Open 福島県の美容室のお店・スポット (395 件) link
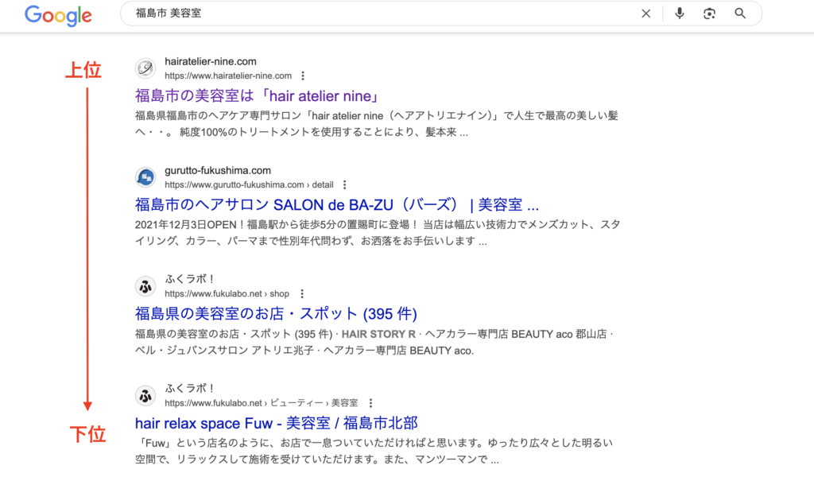 pos(276,314)
